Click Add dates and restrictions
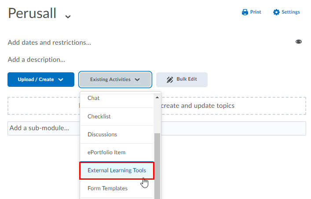The width and height of the screenshot is (311, 199). (x=49, y=43)
